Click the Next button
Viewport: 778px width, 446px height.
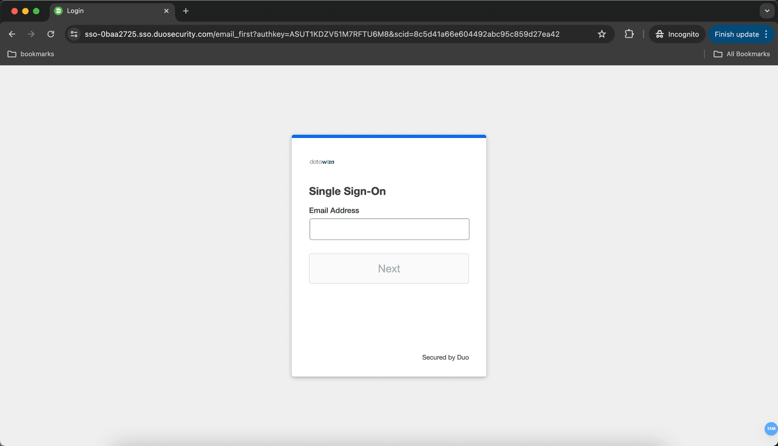point(389,269)
